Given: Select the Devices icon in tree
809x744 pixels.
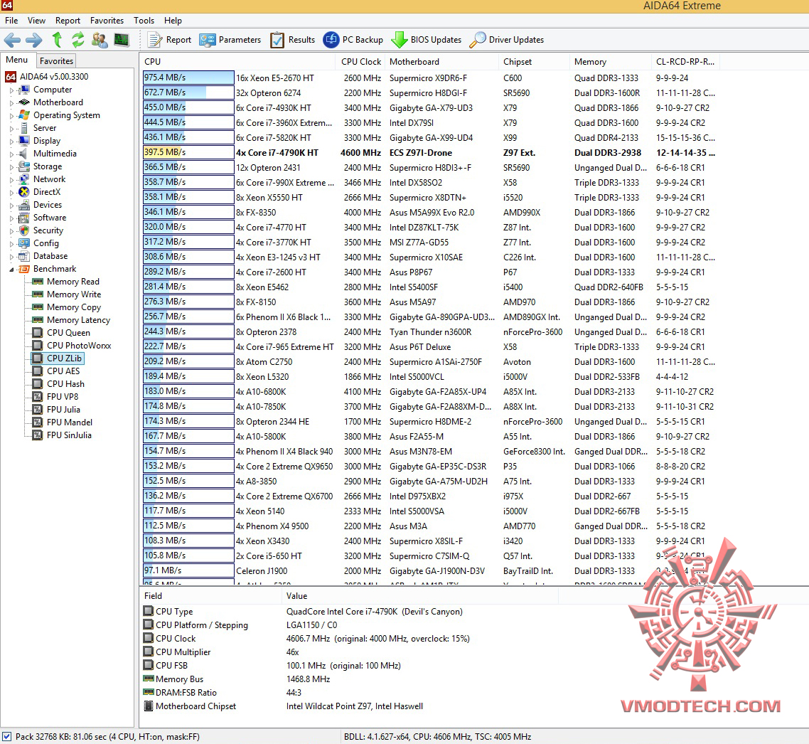Looking at the screenshot, I should point(23,205).
